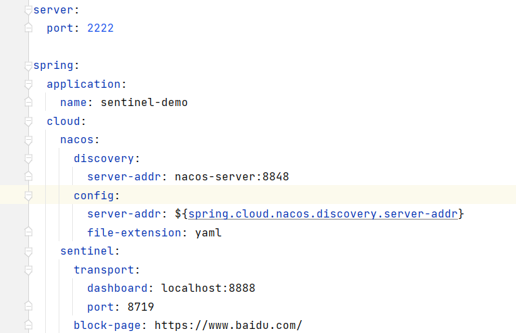Viewport: 516px width, 333px height.
Task: Fold the application block in gutter
Action: 28,84
